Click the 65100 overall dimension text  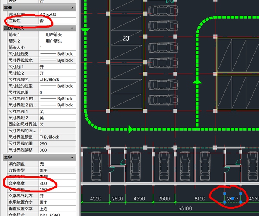click(x=184, y=209)
